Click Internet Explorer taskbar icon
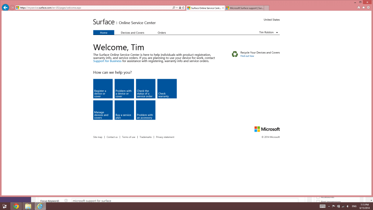The height and width of the screenshot is (210, 373). click(x=40, y=206)
